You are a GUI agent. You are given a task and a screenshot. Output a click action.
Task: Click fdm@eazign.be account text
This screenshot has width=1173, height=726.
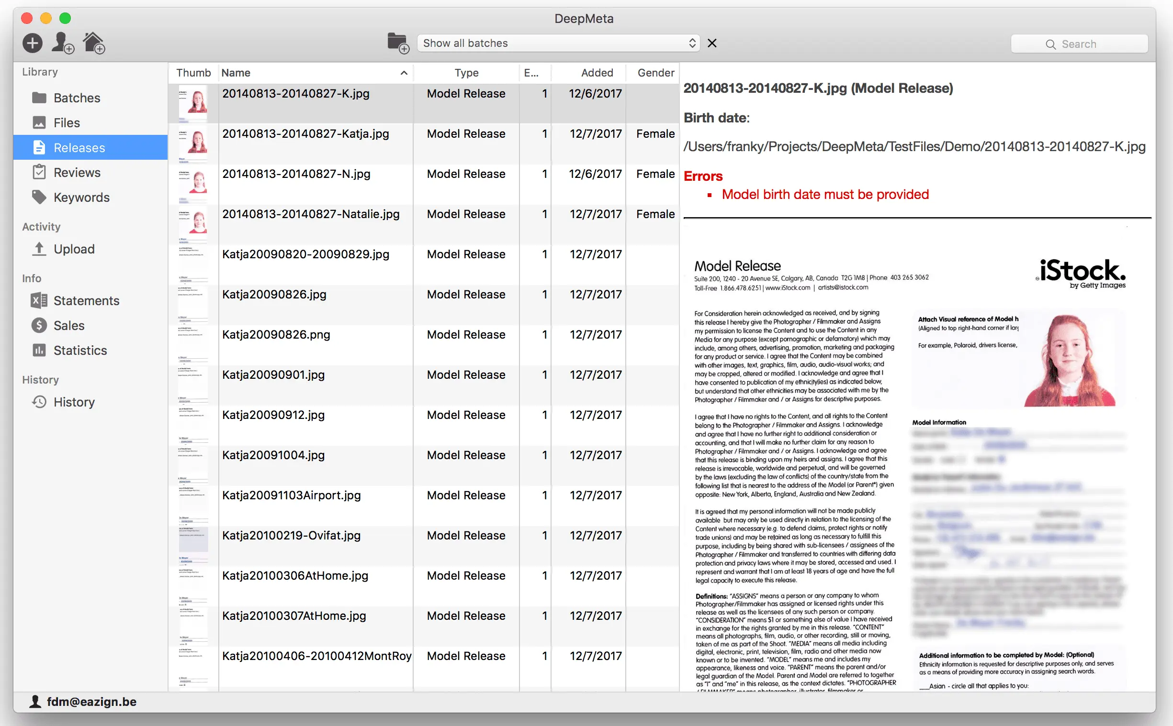92,702
